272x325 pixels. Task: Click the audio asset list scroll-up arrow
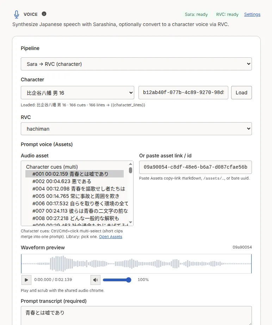pyautogui.click(x=130, y=164)
